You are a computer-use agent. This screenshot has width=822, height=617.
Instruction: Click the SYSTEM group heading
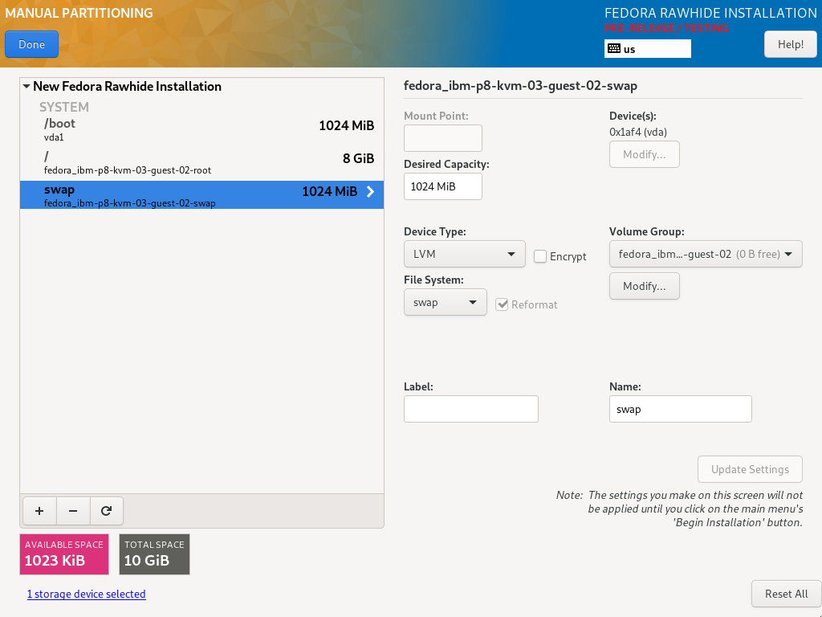point(64,107)
